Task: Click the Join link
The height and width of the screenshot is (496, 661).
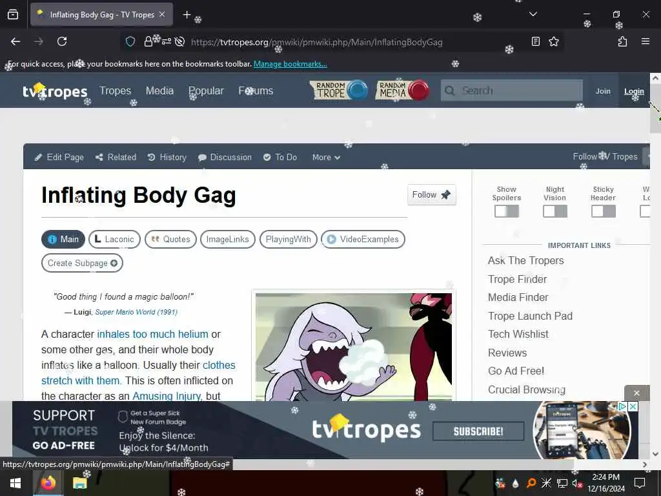Action: pos(603,90)
